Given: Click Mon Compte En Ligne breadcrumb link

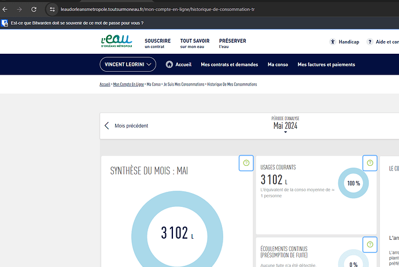Looking at the screenshot, I should (128, 84).
